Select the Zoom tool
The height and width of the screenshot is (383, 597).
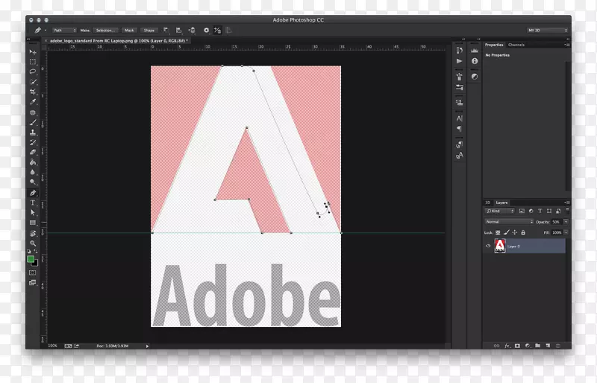(33, 243)
